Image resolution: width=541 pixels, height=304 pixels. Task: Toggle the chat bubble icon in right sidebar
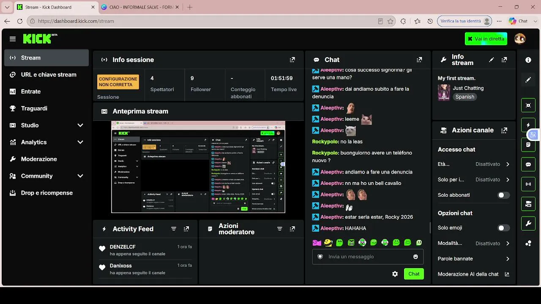click(528, 165)
